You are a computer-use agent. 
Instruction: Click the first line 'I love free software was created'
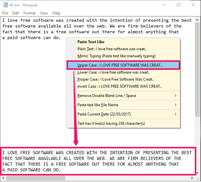[x=97, y=20]
